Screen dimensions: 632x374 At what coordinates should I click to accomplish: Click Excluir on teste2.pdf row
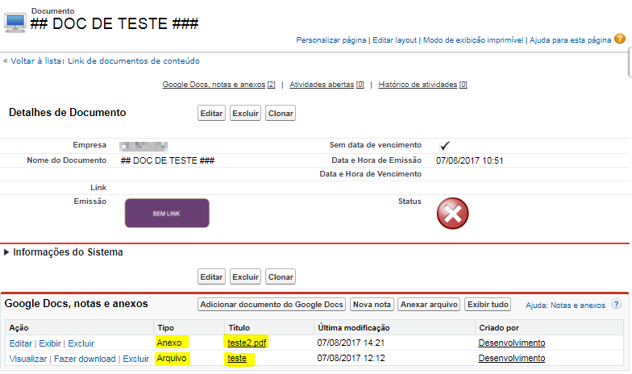81,343
